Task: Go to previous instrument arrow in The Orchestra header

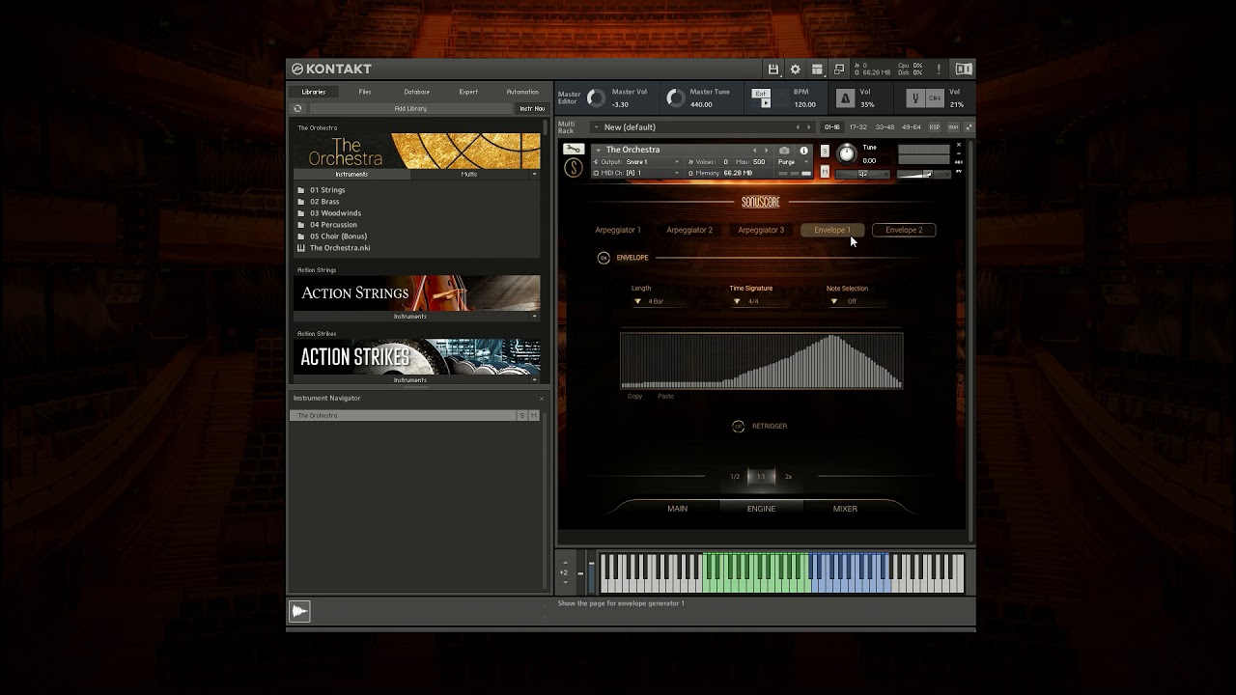Action: point(755,151)
